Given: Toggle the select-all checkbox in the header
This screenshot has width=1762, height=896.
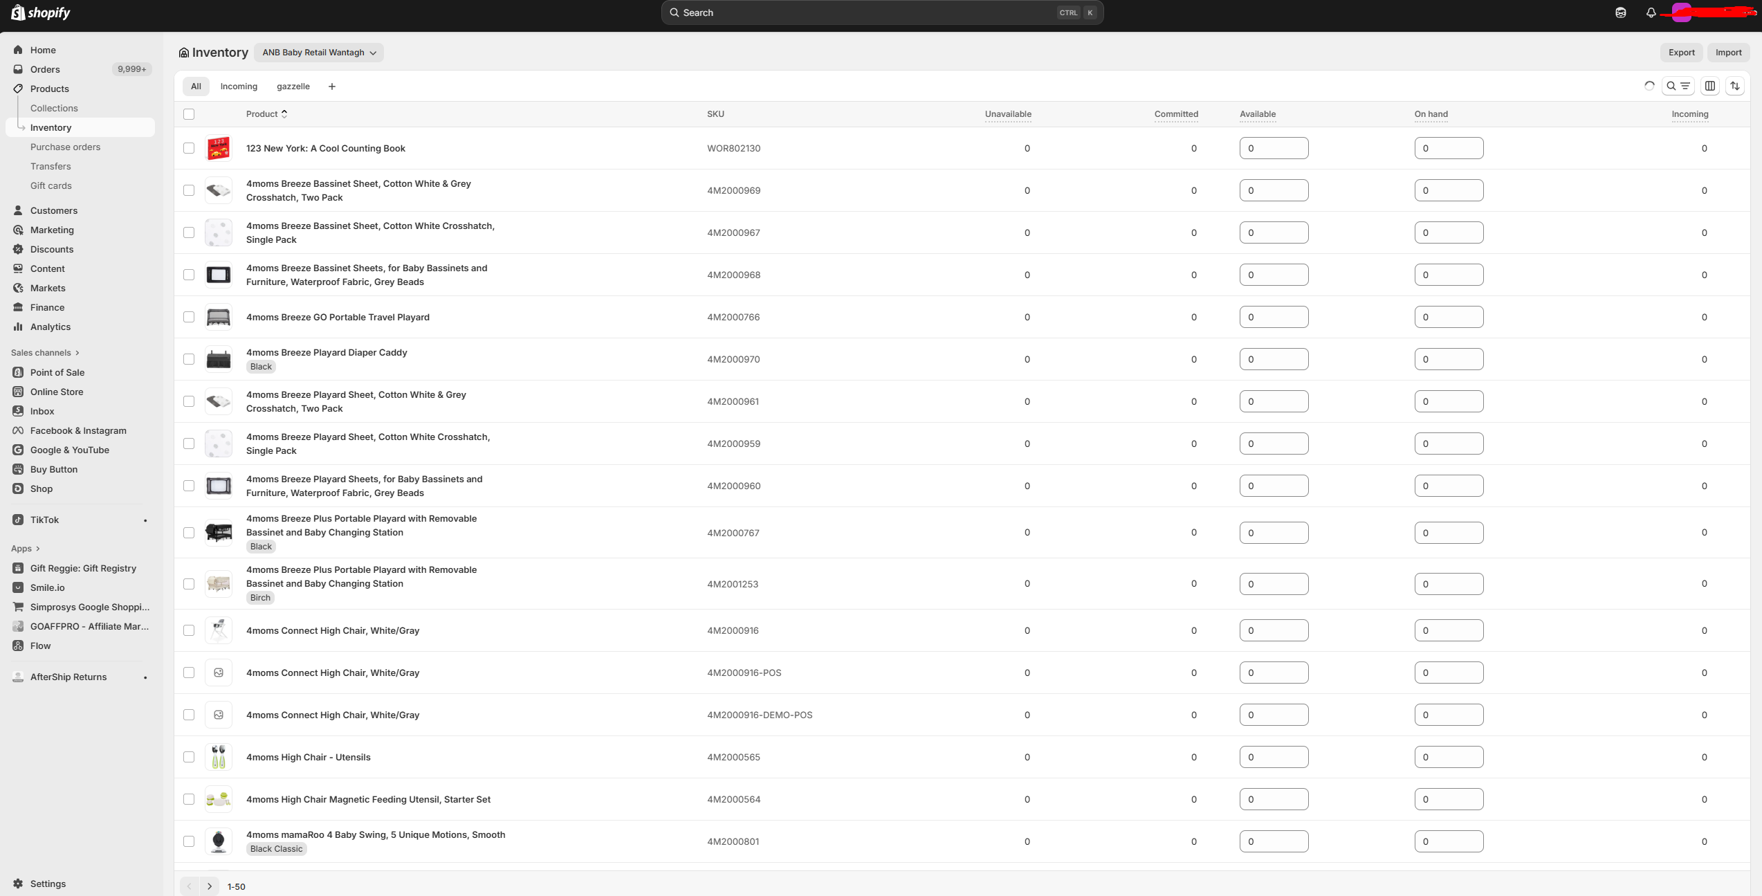Looking at the screenshot, I should tap(189, 114).
